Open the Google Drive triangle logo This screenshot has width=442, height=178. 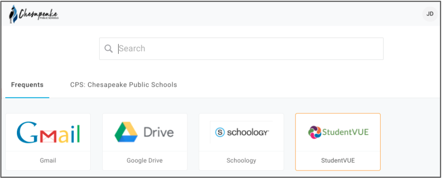[126, 132]
